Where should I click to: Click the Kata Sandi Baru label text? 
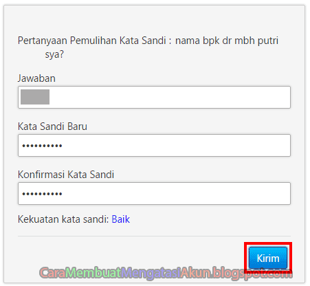pyautogui.click(x=52, y=126)
